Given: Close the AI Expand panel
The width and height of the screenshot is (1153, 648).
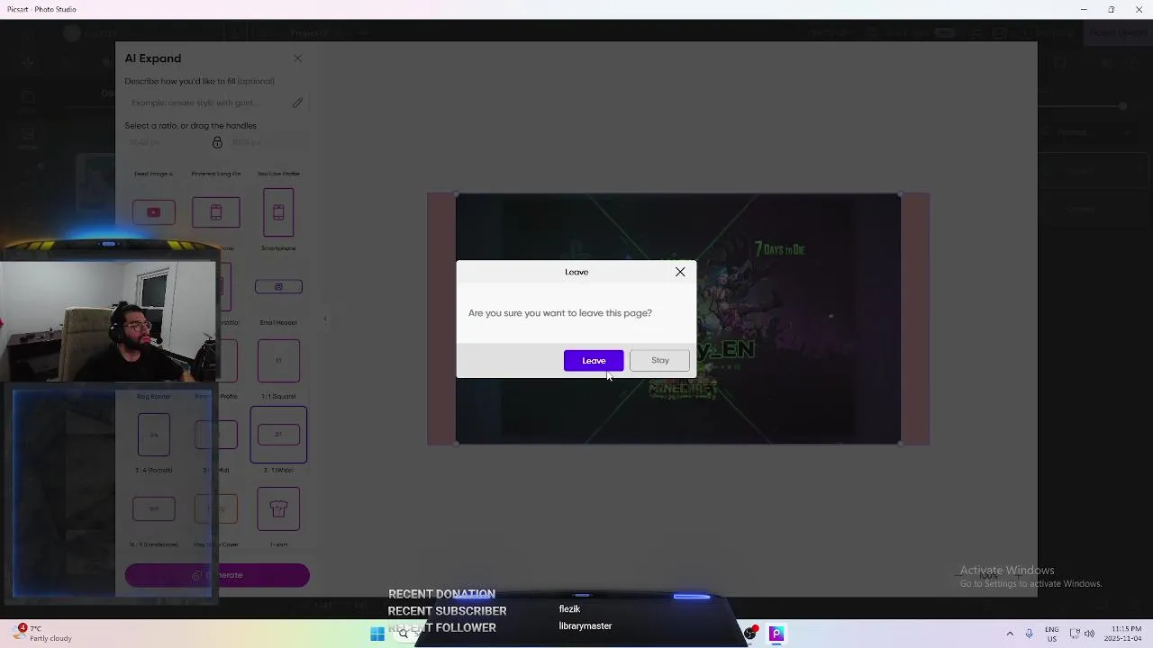Looking at the screenshot, I should 297,58.
